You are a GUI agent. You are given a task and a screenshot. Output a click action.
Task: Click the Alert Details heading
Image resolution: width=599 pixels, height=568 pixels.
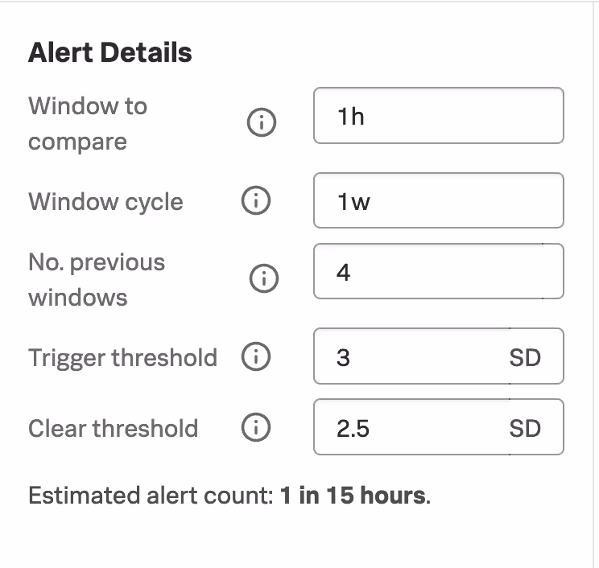click(110, 53)
